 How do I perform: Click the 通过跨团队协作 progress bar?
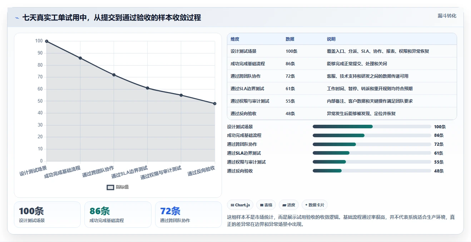pos(372,144)
